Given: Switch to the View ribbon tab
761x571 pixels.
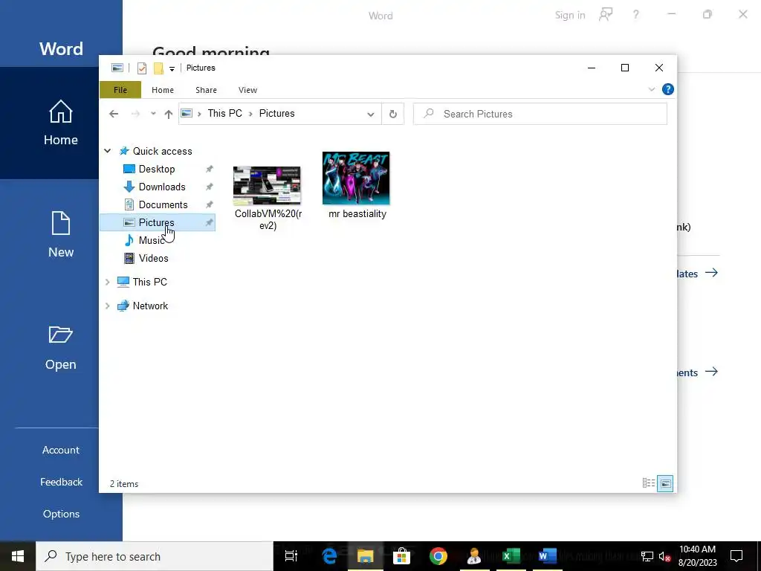Looking at the screenshot, I should pos(247,90).
